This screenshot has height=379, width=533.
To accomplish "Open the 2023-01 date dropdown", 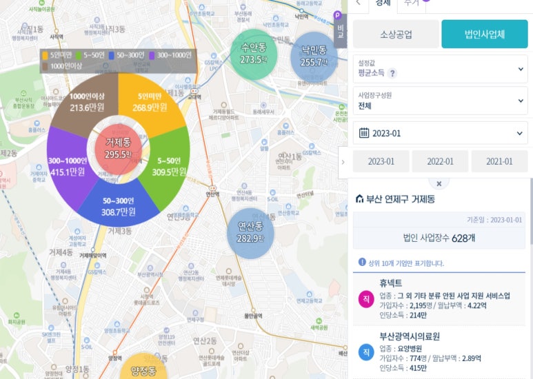I will tap(440, 133).
